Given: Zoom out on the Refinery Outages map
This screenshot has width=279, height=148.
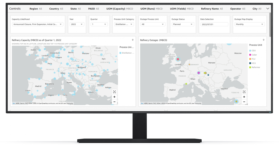Looking at the screenshot, I should click(x=244, y=102).
